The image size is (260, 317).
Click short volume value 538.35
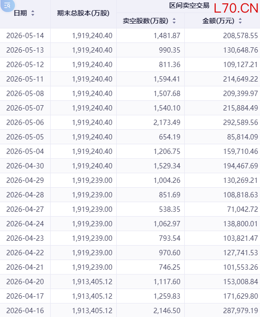[170, 209]
